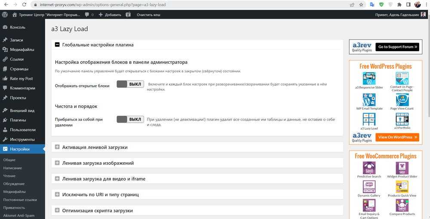Click the WP Email Template plugin icon
This screenshot has width=430, height=219.
pyautogui.click(x=369, y=100)
